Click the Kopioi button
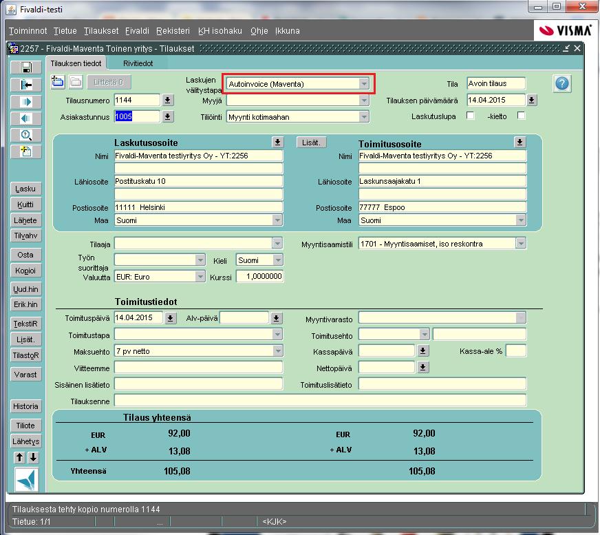The width and height of the screenshot is (600, 535). coord(25,271)
